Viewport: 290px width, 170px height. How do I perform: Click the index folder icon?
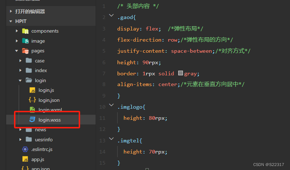pos(29,70)
